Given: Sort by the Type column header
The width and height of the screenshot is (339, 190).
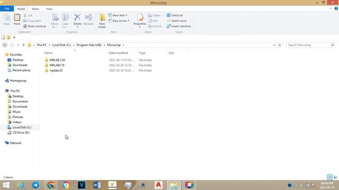Looking at the screenshot, I should 142,53.
